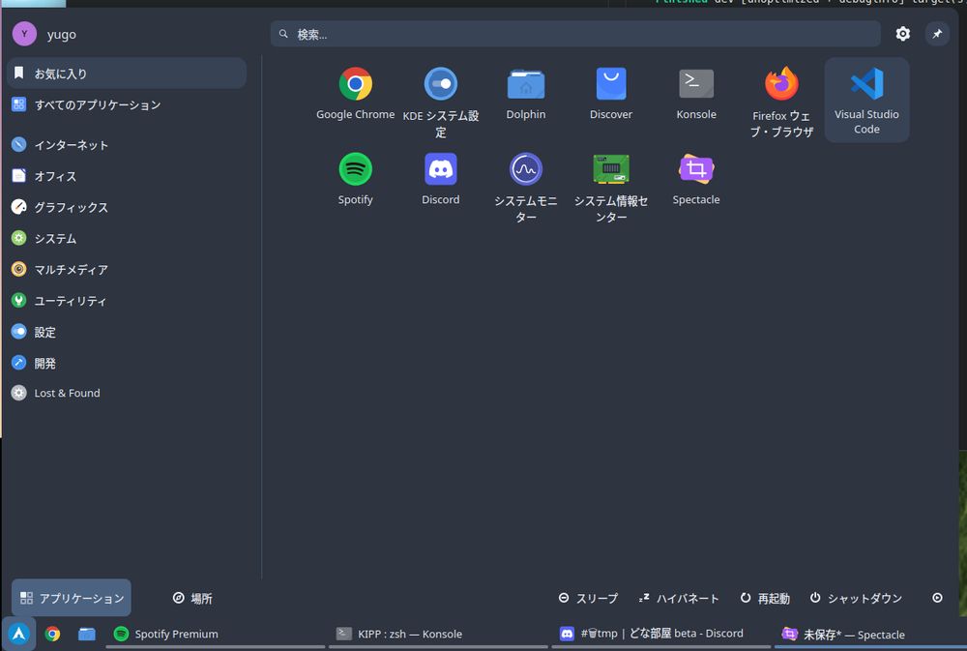
Task: Open Lost & Found category
Action: pyautogui.click(x=127, y=393)
